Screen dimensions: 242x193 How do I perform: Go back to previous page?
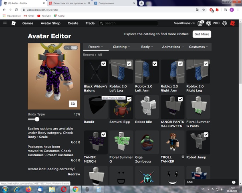point(4,10)
